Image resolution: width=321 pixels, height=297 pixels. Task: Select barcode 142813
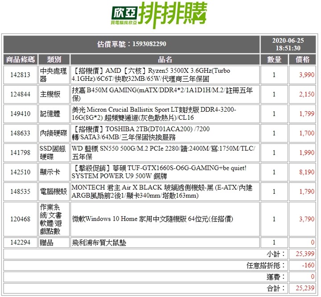(20, 75)
